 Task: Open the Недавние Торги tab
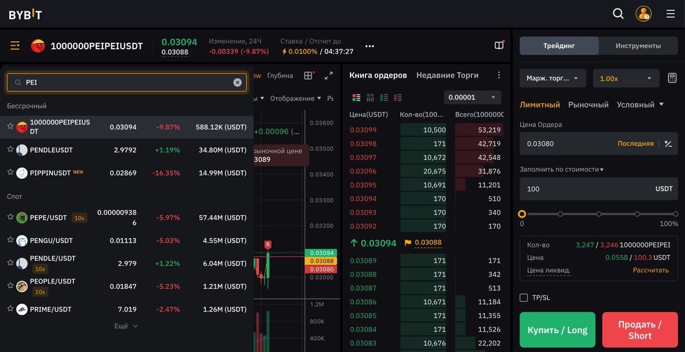tap(447, 75)
